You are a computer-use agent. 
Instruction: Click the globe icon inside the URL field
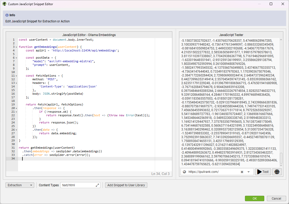[x=184, y=172]
